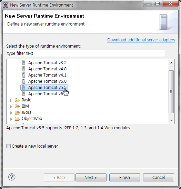Focus the type filter text field
181x189 pixels.
pos(86,53)
